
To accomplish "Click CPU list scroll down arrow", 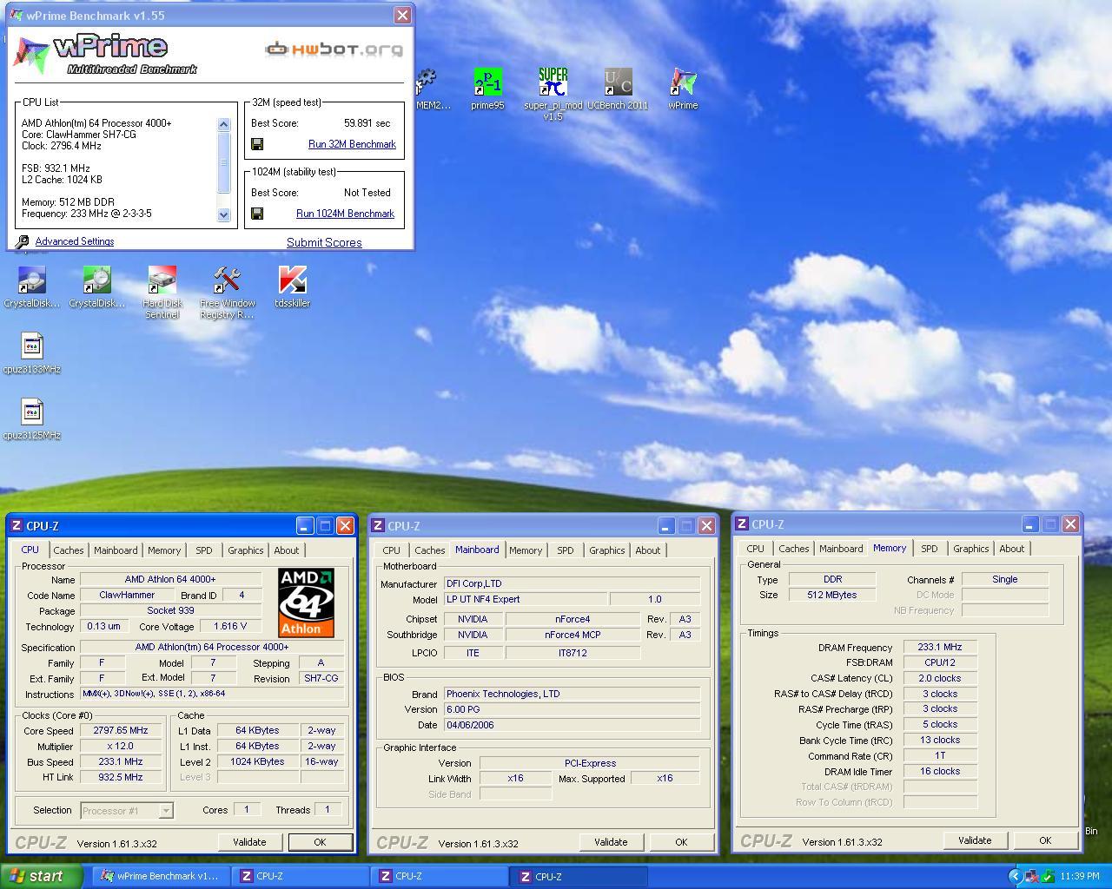I will pyautogui.click(x=223, y=214).
